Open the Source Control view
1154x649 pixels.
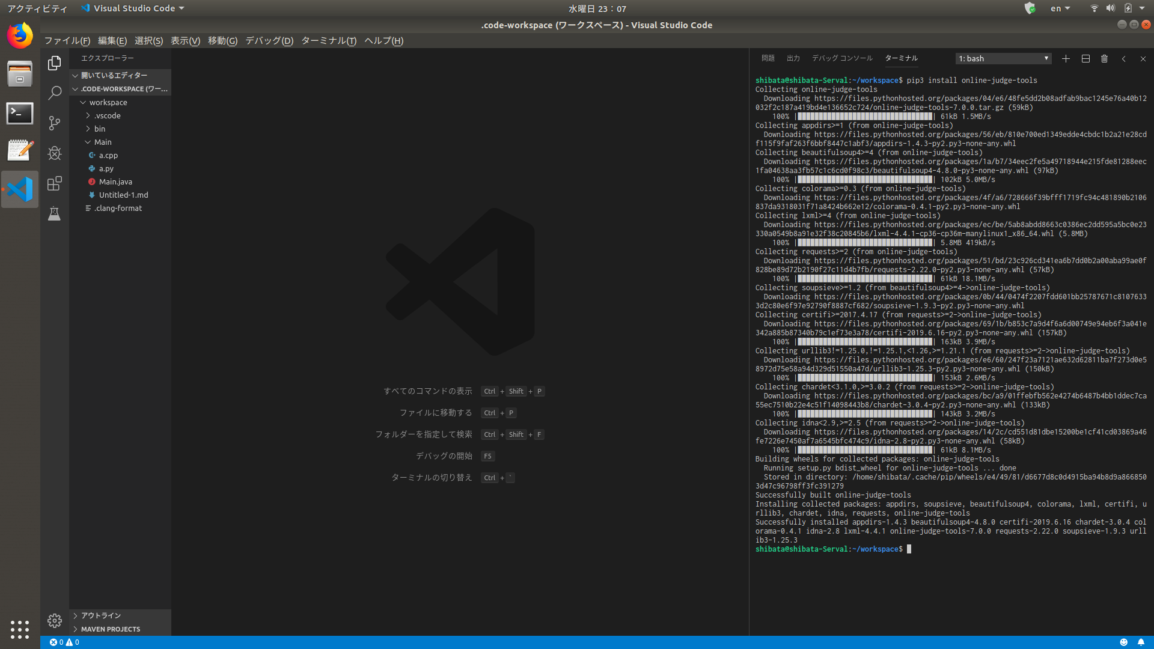(x=55, y=123)
